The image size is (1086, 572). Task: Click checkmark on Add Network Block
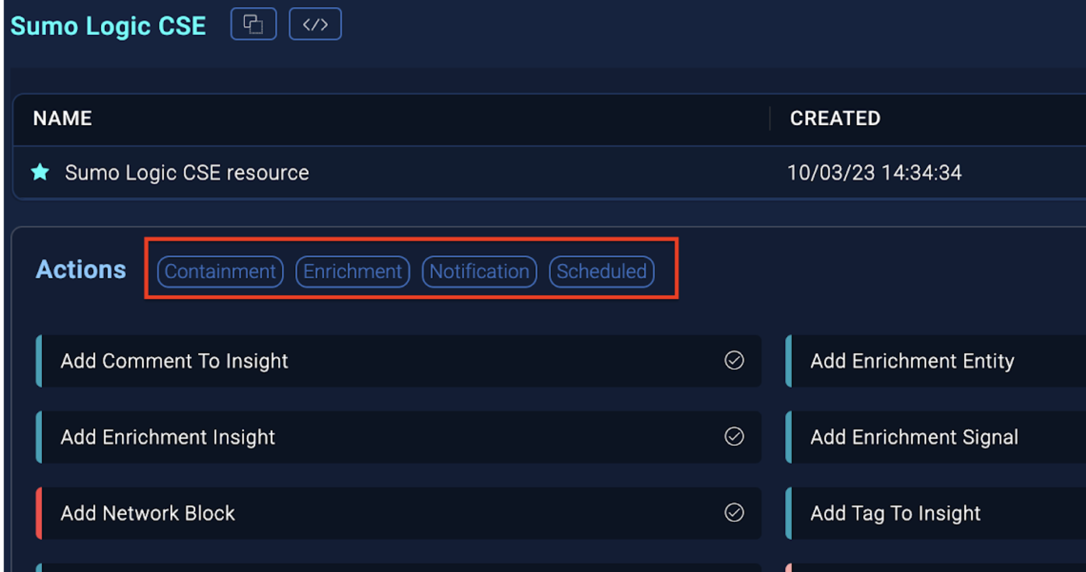(734, 512)
